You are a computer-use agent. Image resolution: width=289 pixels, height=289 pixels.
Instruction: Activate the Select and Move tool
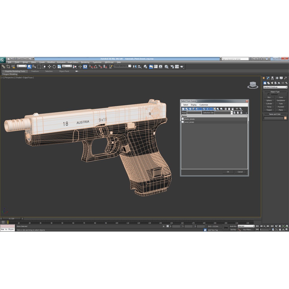point(50,67)
